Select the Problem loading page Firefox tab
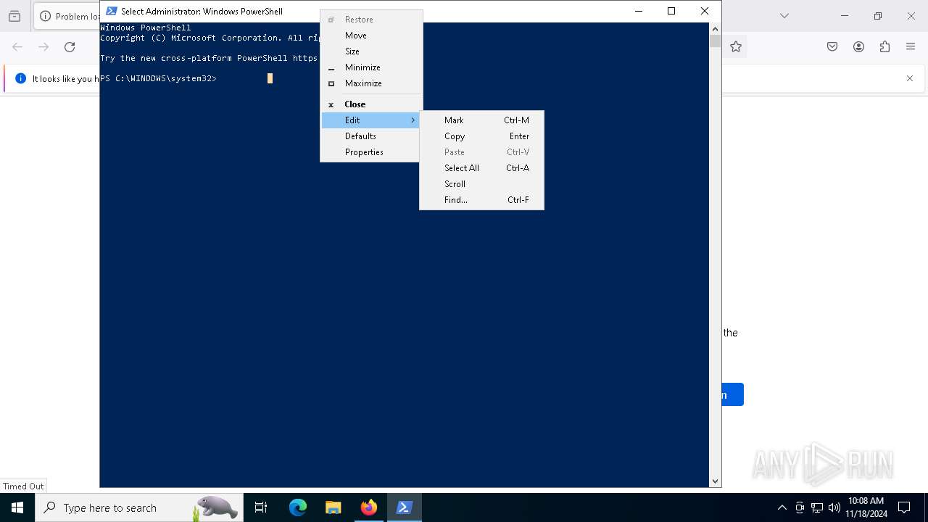The width and height of the screenshot is (928, 522). pos(67,16)
